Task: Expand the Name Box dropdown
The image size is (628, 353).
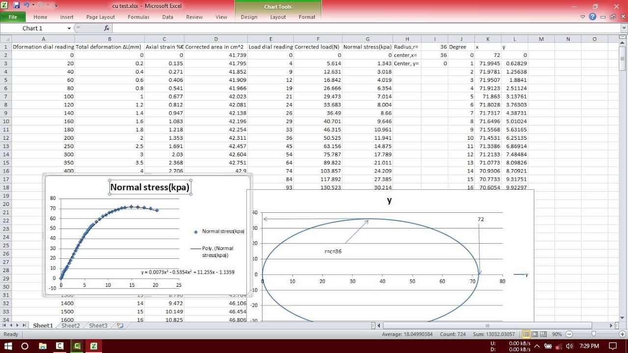Action: coord(69,28)
